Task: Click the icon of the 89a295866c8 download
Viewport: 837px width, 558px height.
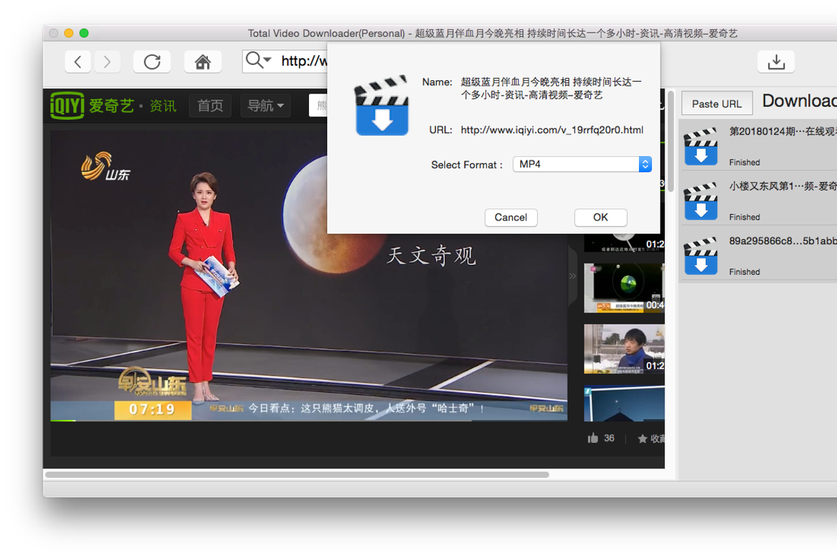Action: click(x=701, y=256)
